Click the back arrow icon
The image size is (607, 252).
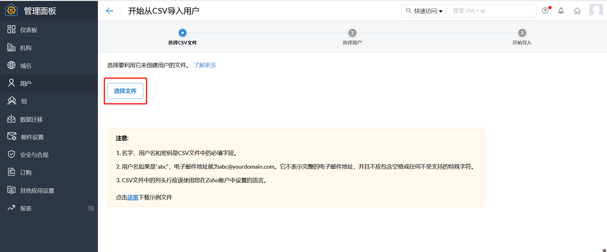tap(109, 11)
